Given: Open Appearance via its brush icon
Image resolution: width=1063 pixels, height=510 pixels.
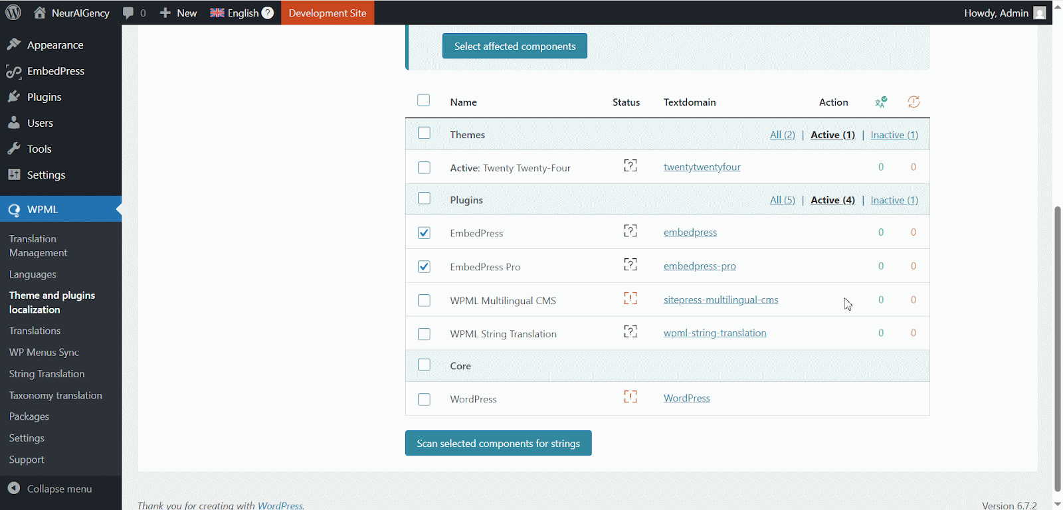Looking at the screenshot, I should 14,44.
